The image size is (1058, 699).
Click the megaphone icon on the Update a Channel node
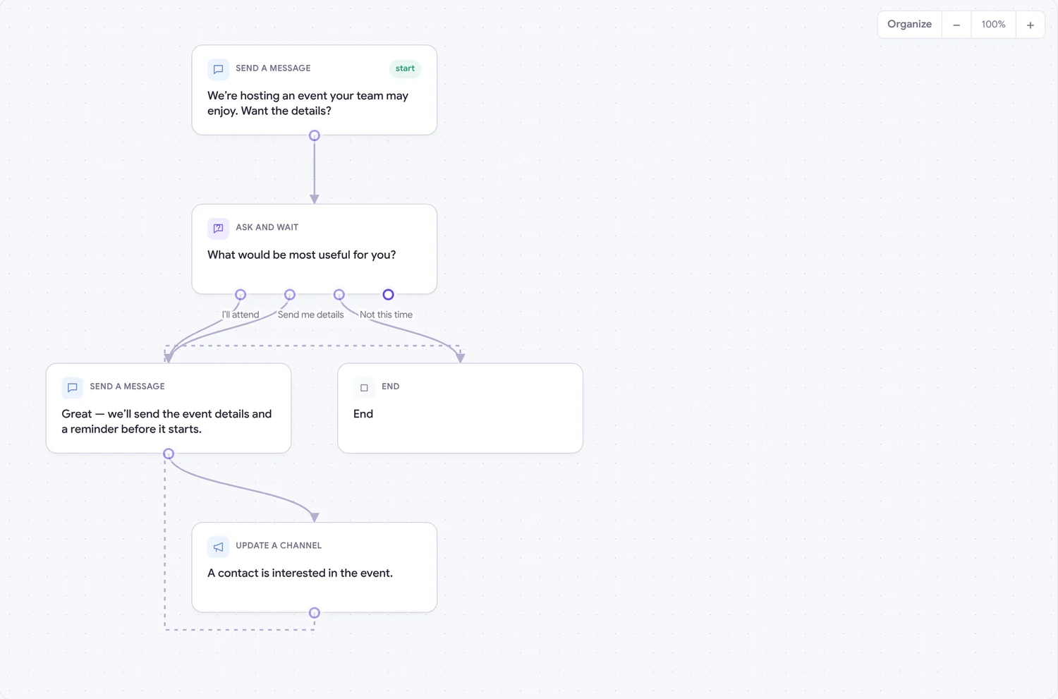(x=218, y=547)
